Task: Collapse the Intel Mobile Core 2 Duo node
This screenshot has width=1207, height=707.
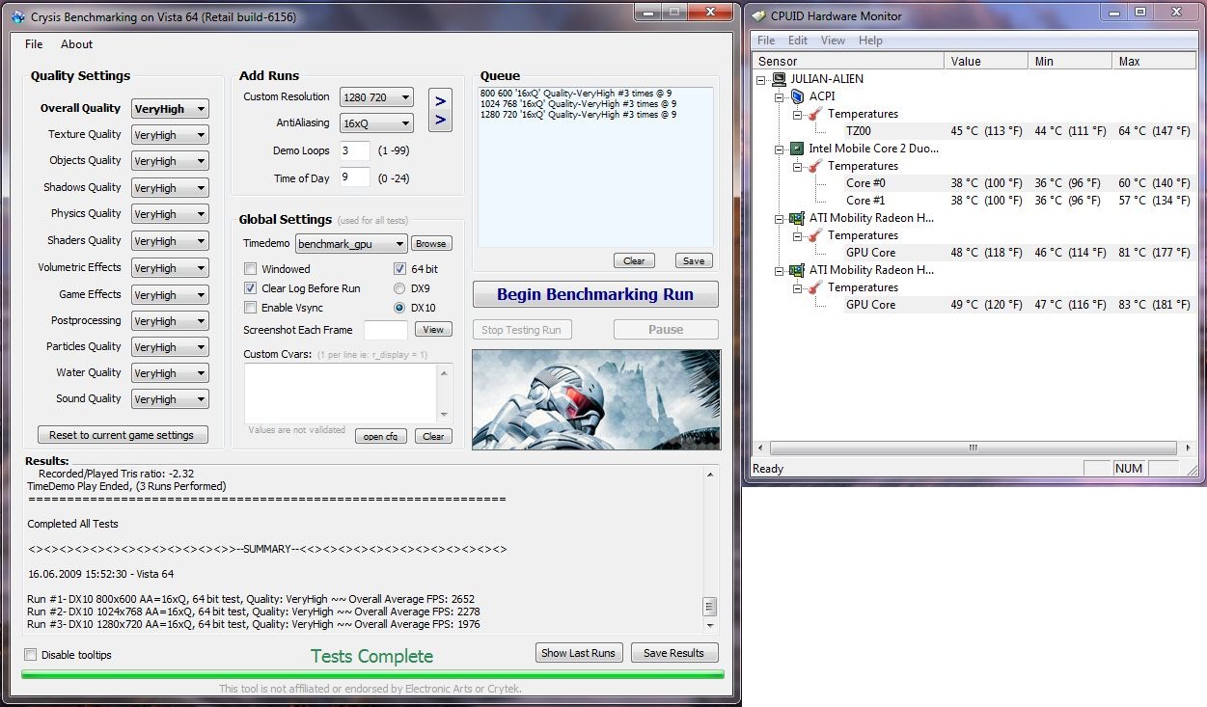Action: [x=781, y=149]
